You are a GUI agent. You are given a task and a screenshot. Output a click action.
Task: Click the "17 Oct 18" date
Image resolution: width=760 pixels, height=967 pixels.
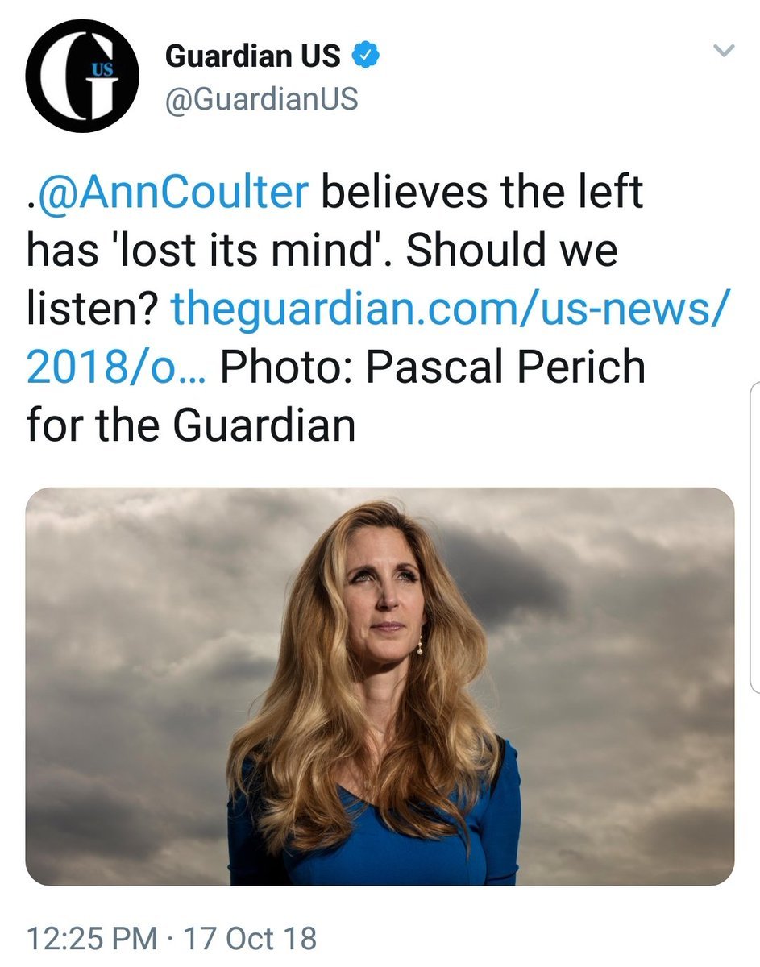(x=251, y=939)
